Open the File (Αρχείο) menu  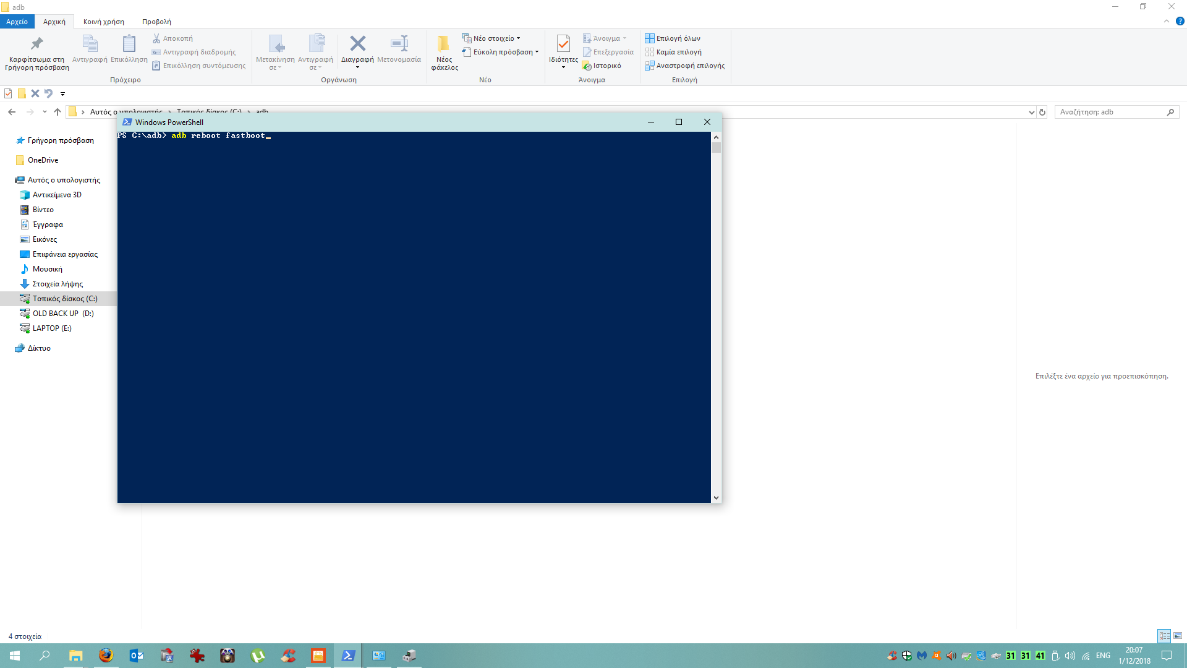(x=17, y=22)
